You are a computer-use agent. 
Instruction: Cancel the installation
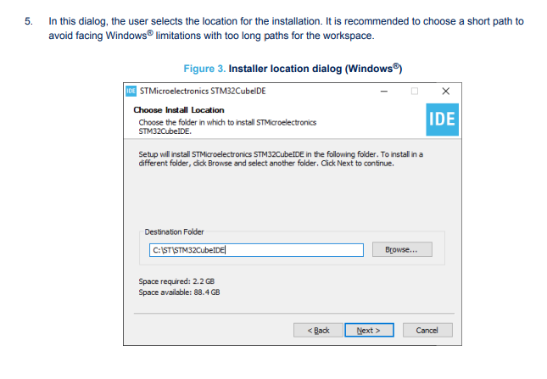click(x=427, y=330)
